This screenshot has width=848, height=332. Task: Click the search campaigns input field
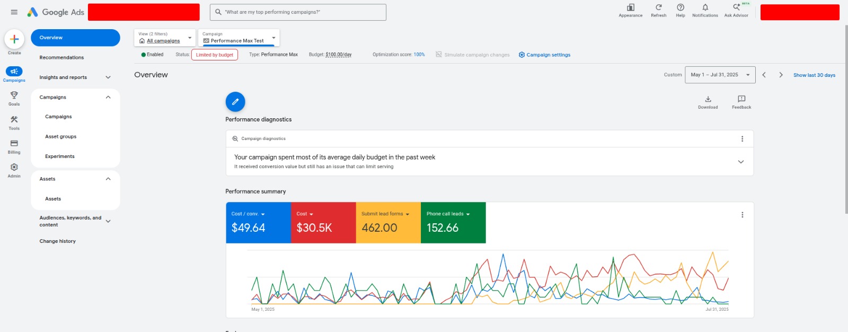(x=298, y=12)
